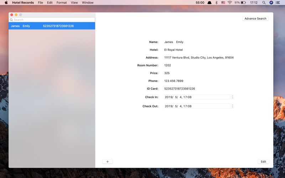Click the plus button to add a record

coord(108,162)
